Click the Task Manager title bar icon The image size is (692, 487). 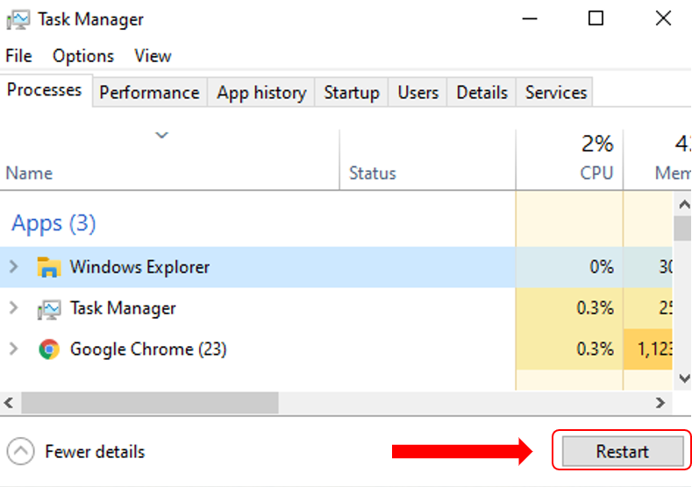point(18,19)
